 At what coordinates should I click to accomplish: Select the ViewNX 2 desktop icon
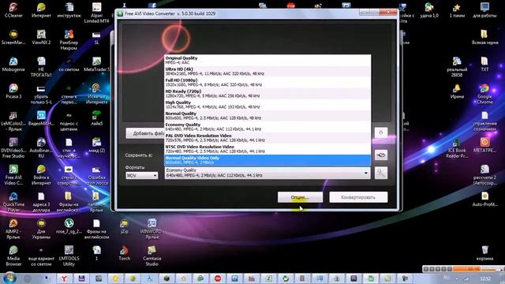tap(41, 37)
